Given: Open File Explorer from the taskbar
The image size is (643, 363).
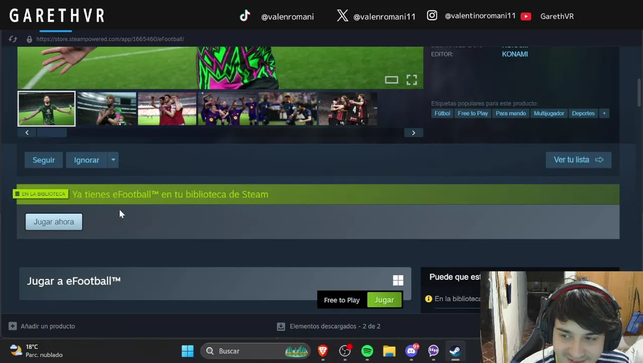Looking at the screenshot, I should tap(389, 351).
